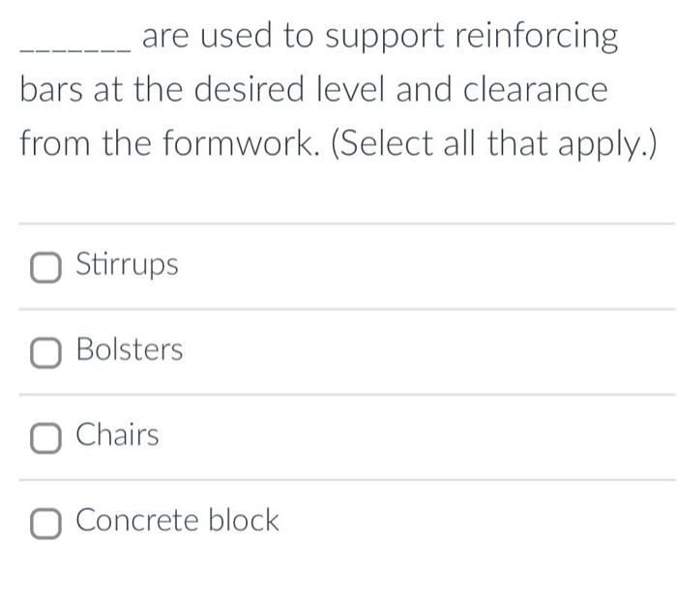Click the divider line above Stirrups
Image resolution: width=677 pixels, height=601 pixels.
pyautogui.click(x=347, y=224)
